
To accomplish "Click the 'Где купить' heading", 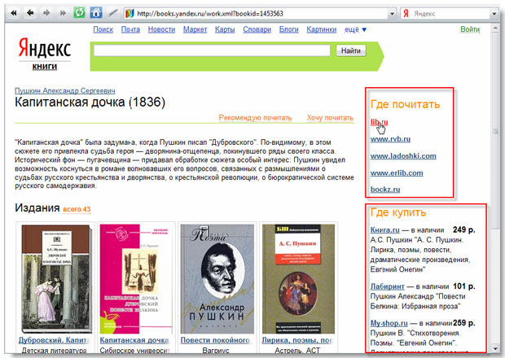I will [398, 212].
